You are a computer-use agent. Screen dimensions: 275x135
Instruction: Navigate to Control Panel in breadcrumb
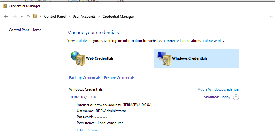coord(55,17)
